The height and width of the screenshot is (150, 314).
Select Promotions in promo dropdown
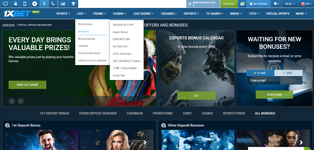pyautogui.click(x=85, y=24)
